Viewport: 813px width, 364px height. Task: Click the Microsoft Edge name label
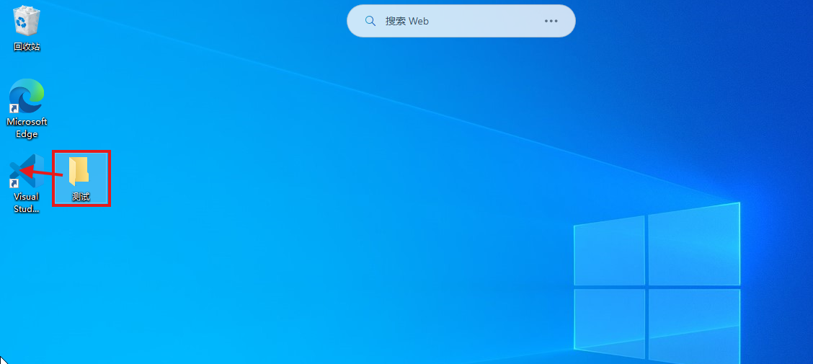tap(27, 128)
